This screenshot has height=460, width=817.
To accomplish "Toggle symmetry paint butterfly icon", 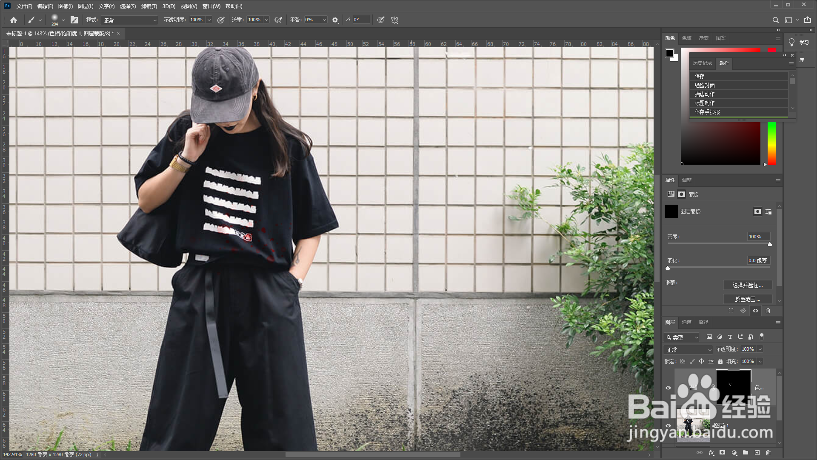I will (x=394, y=20).
